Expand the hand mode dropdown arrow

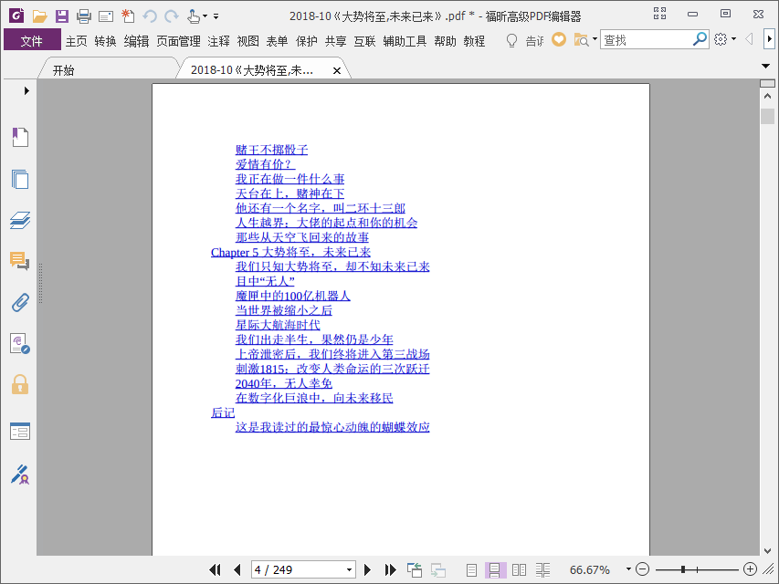point(205,16)
